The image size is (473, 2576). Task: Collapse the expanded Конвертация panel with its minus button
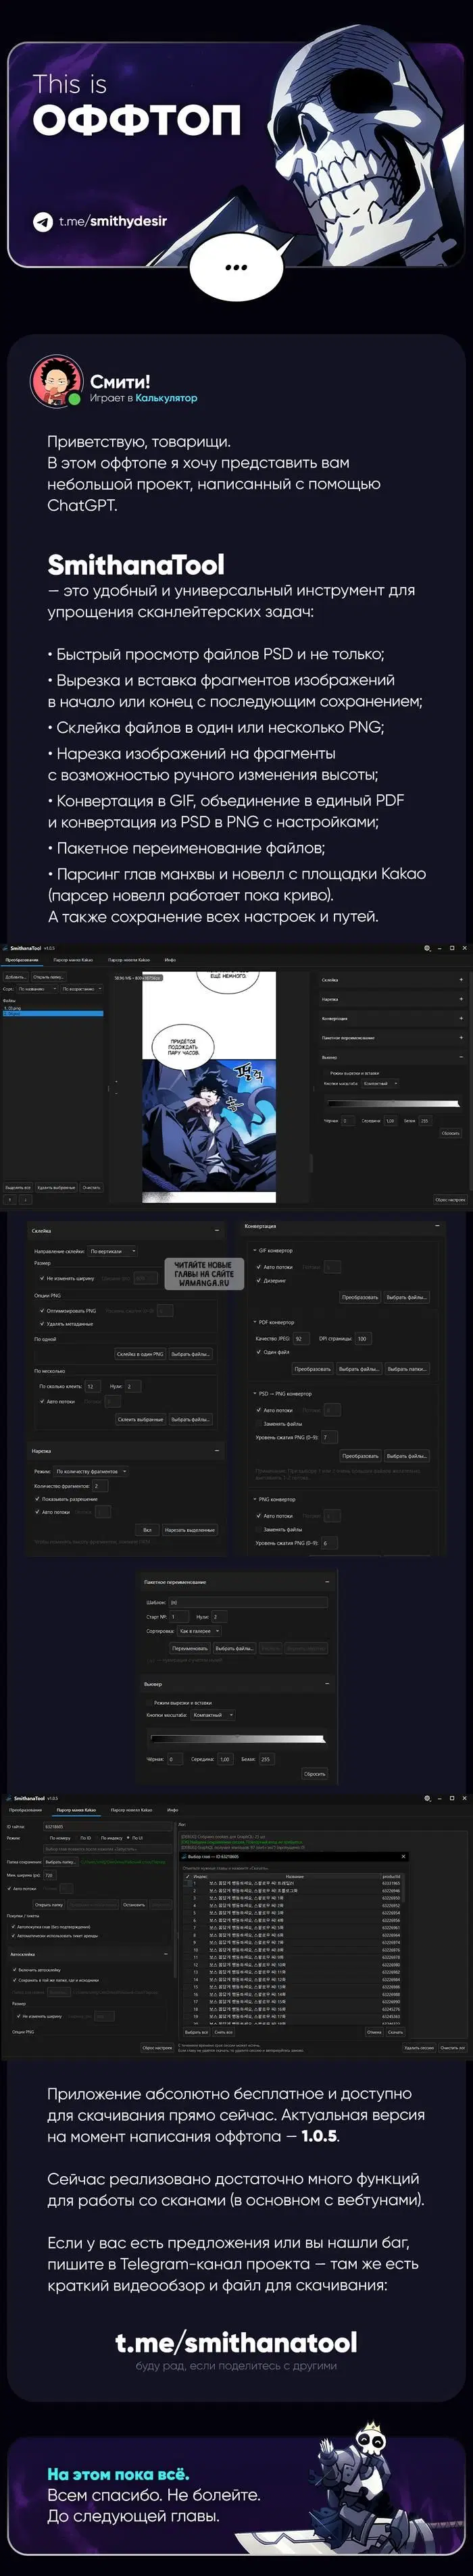tap(437, 1226)
